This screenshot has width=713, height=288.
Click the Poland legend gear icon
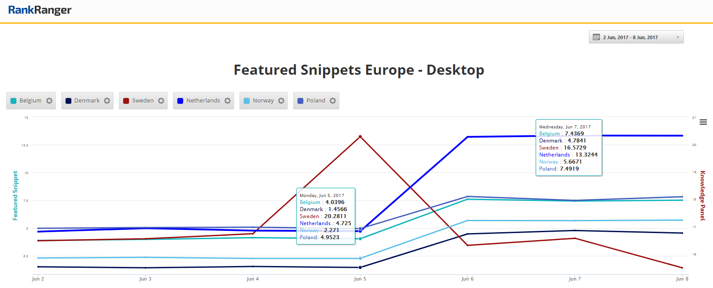(x=333, y=101)
